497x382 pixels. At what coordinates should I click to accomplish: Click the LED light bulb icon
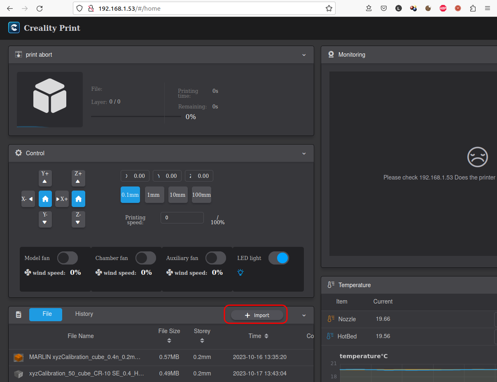pyautogui.click(x=240, y=272)
